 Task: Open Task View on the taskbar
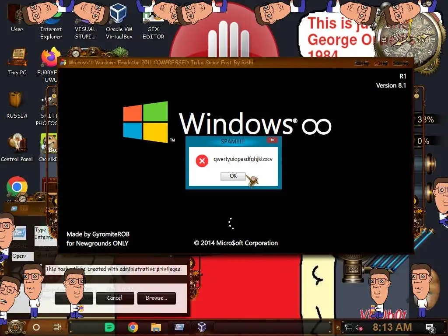[57, 327]
